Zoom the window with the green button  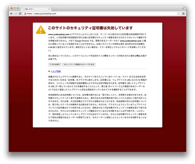coord(17,8)
